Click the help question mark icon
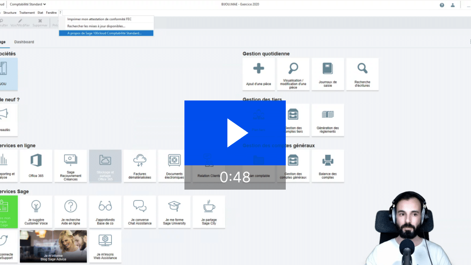The width and height of the screenshot is (471, 265). pyautogui.click(x=442, y=5)
